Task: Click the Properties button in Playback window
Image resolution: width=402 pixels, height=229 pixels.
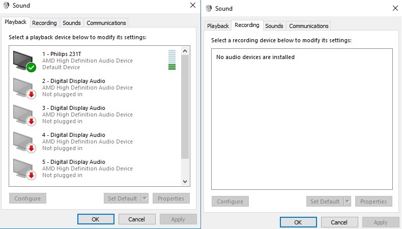Action: [171, 198]
